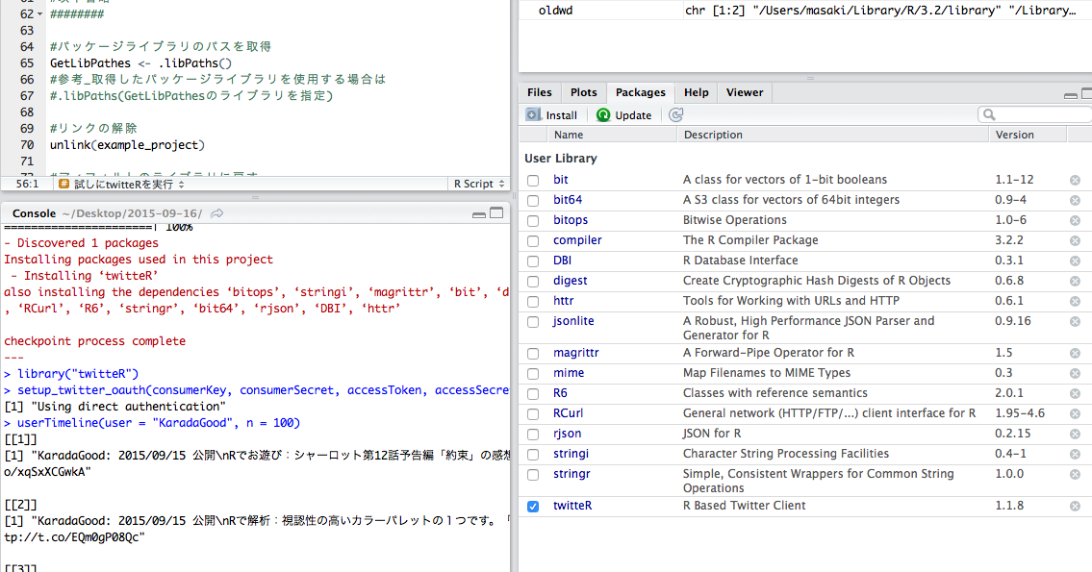The height and width of the screenshot is (572, 1092).
Task: Open the bit package documentation link
Action: pos(561,180)
